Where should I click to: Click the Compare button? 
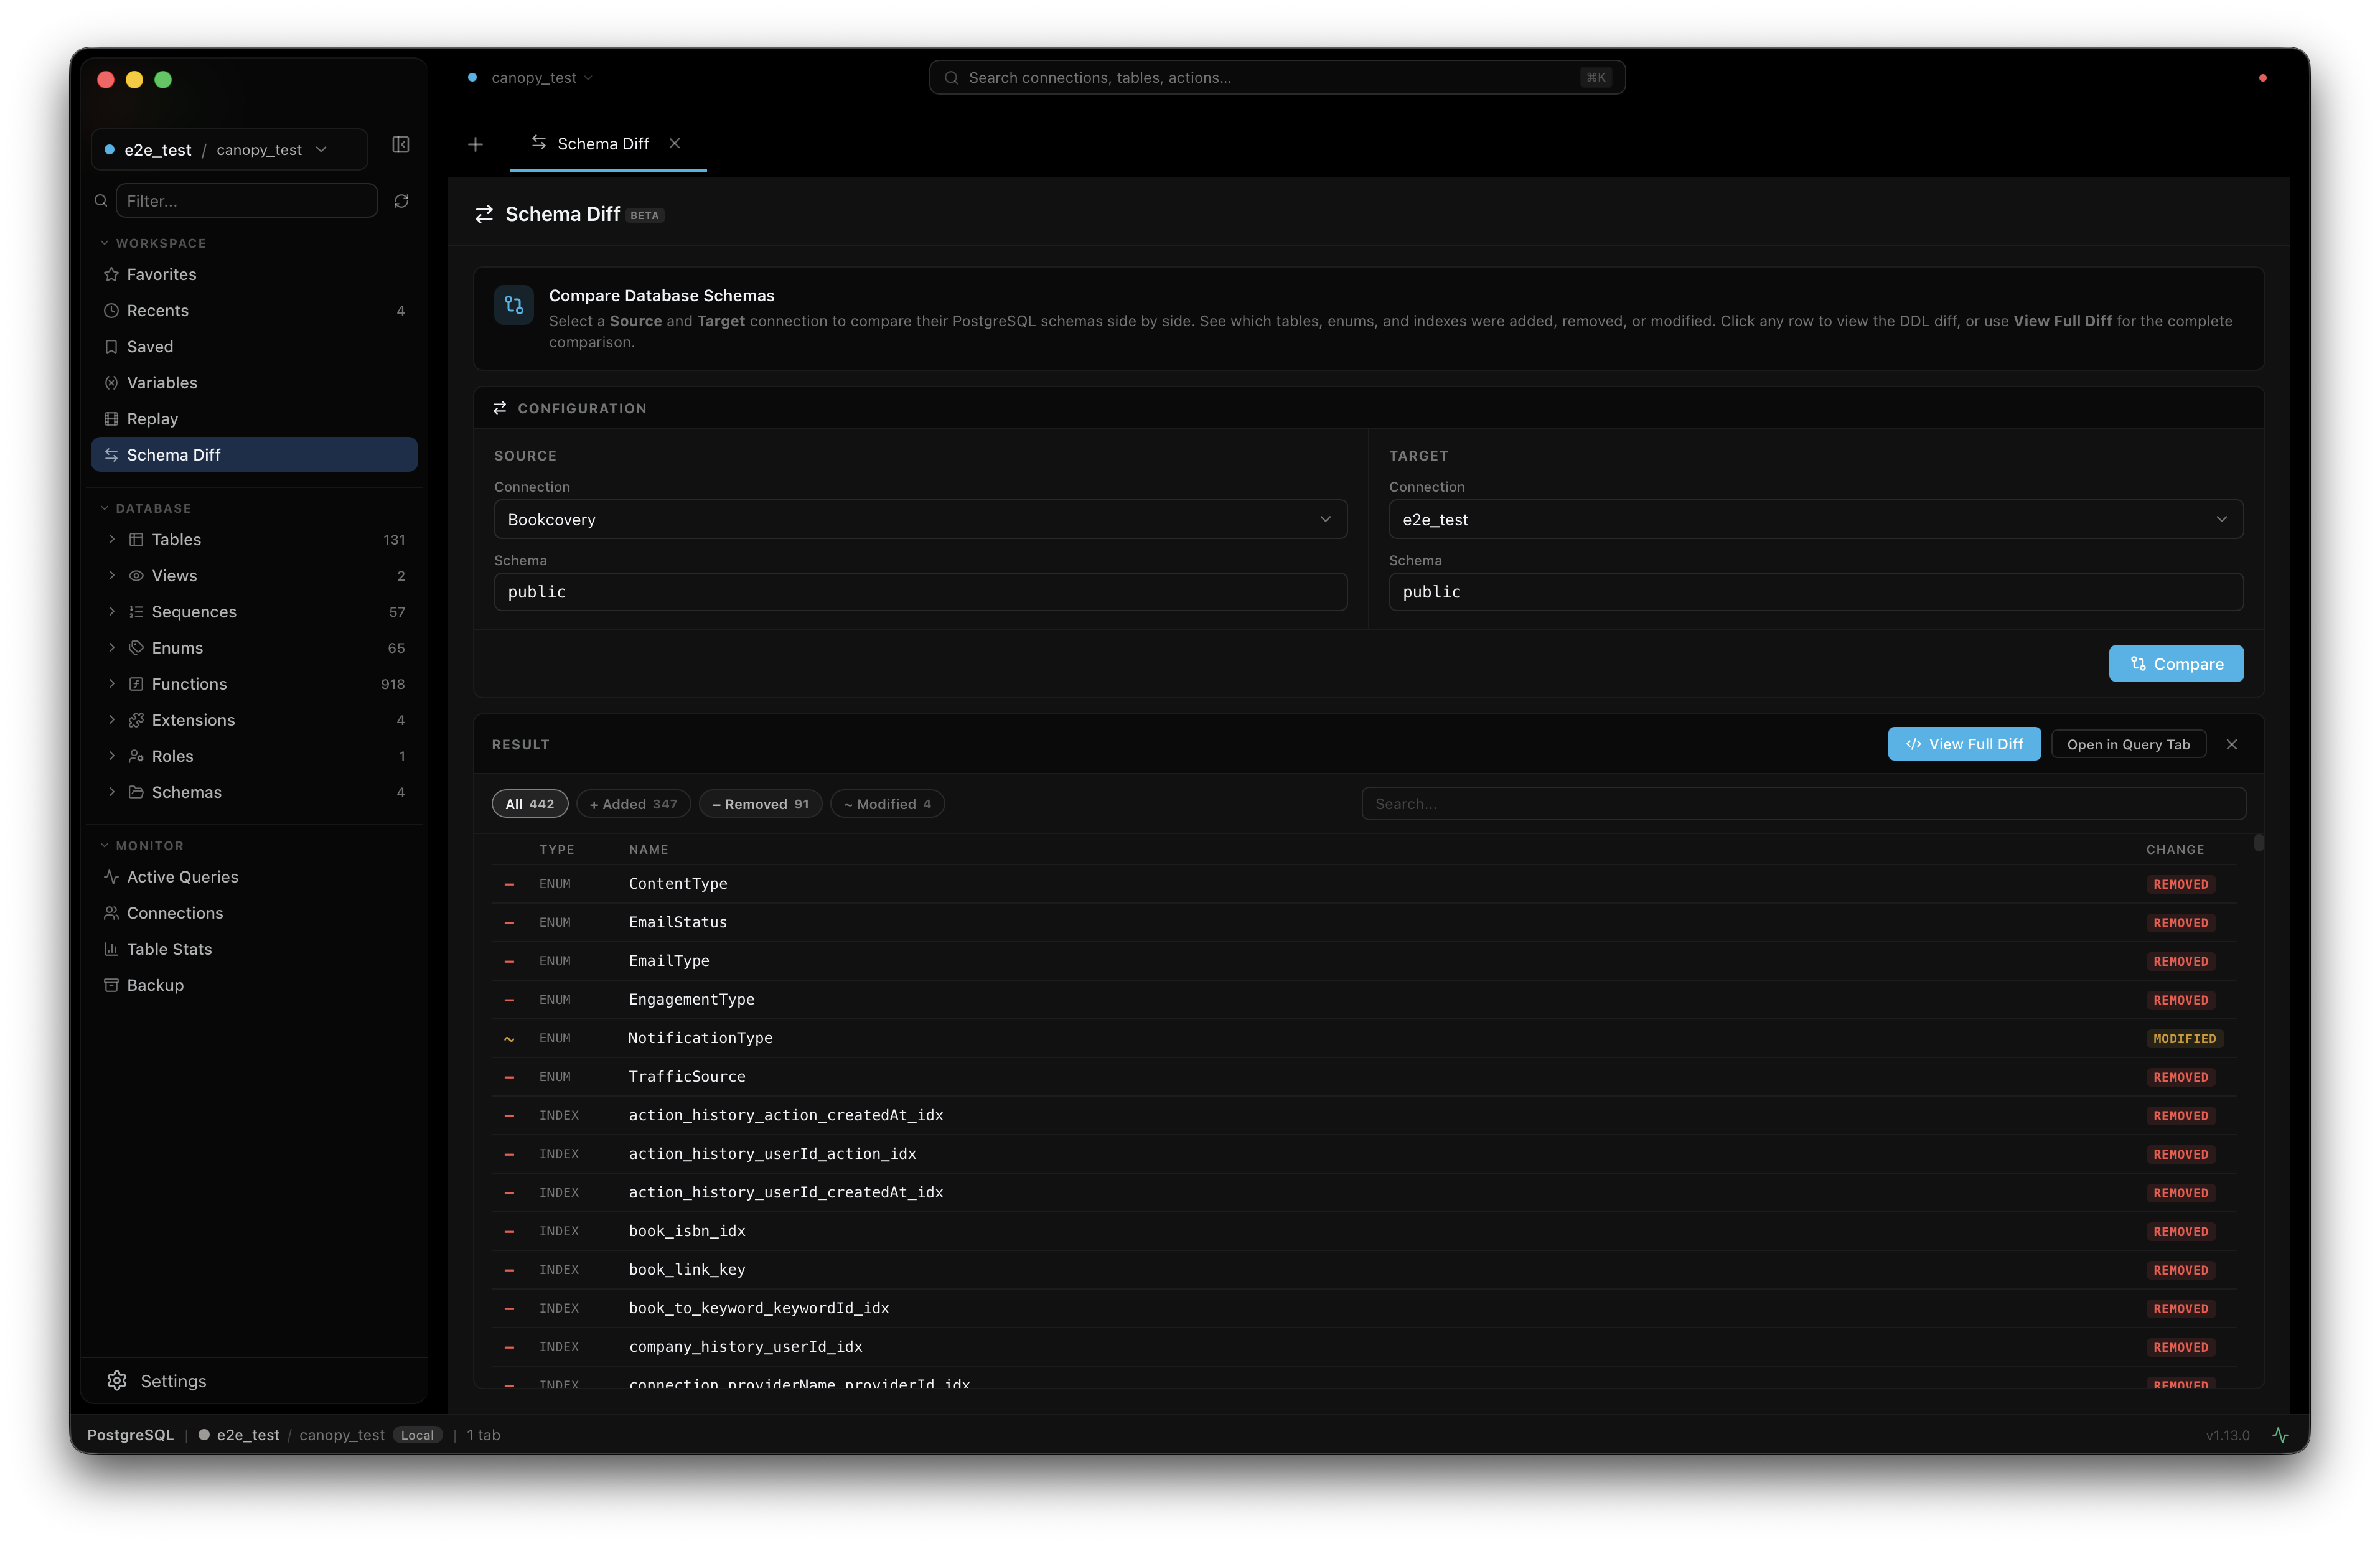pyautogui.click(x=2176, y=664)
